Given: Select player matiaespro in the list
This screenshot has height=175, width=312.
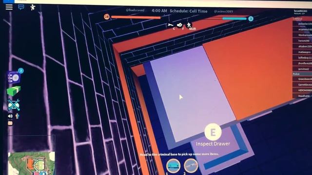Looking at the screenshot, I should click(302, 52).
